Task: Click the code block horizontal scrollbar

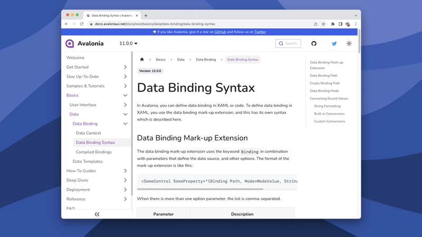Action: tap(200, 189)
